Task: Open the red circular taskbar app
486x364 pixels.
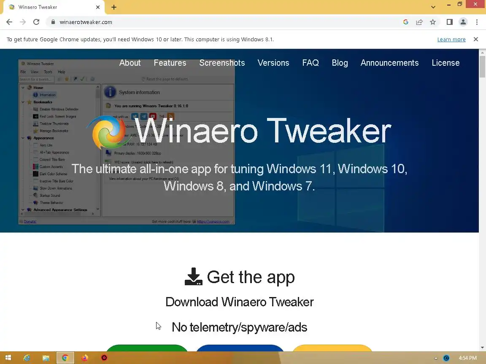Action: (x=104, y=358)
